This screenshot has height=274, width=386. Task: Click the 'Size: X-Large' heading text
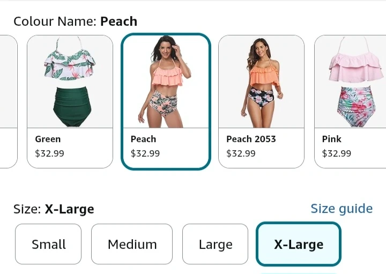coord(54,210)
